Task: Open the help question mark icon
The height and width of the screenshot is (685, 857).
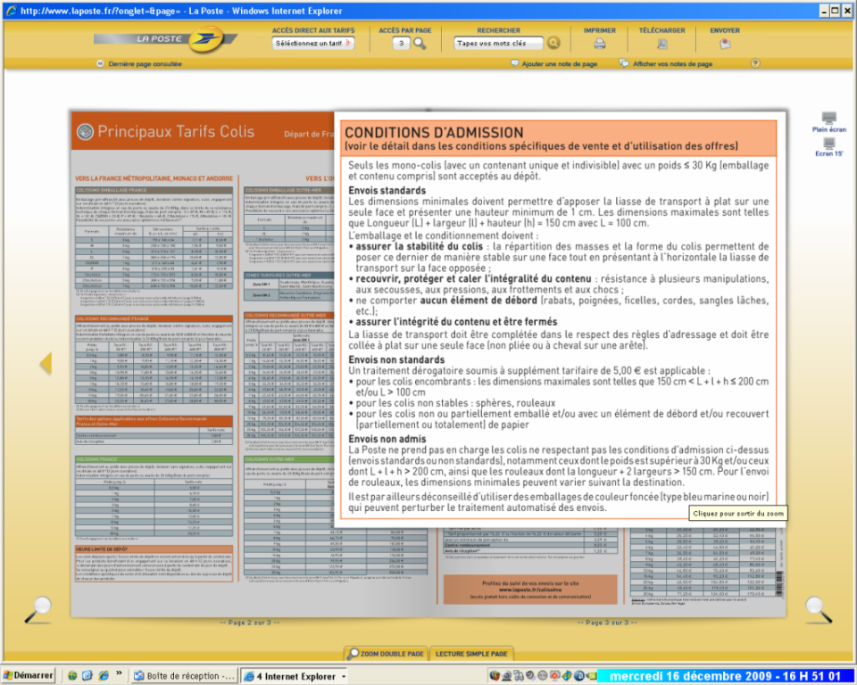Action: point(755,63)
